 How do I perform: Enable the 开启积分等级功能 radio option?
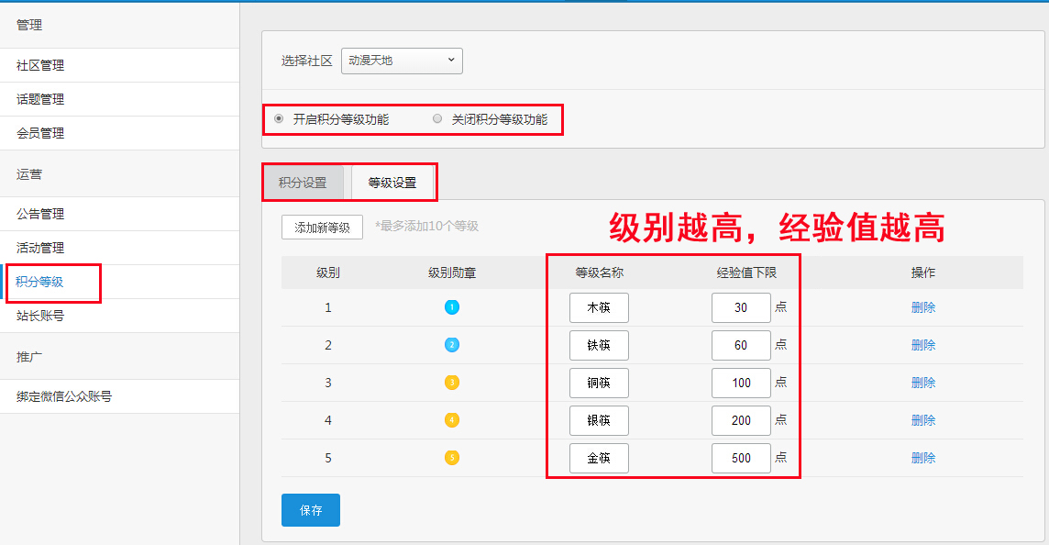click(x=279, y=119)
